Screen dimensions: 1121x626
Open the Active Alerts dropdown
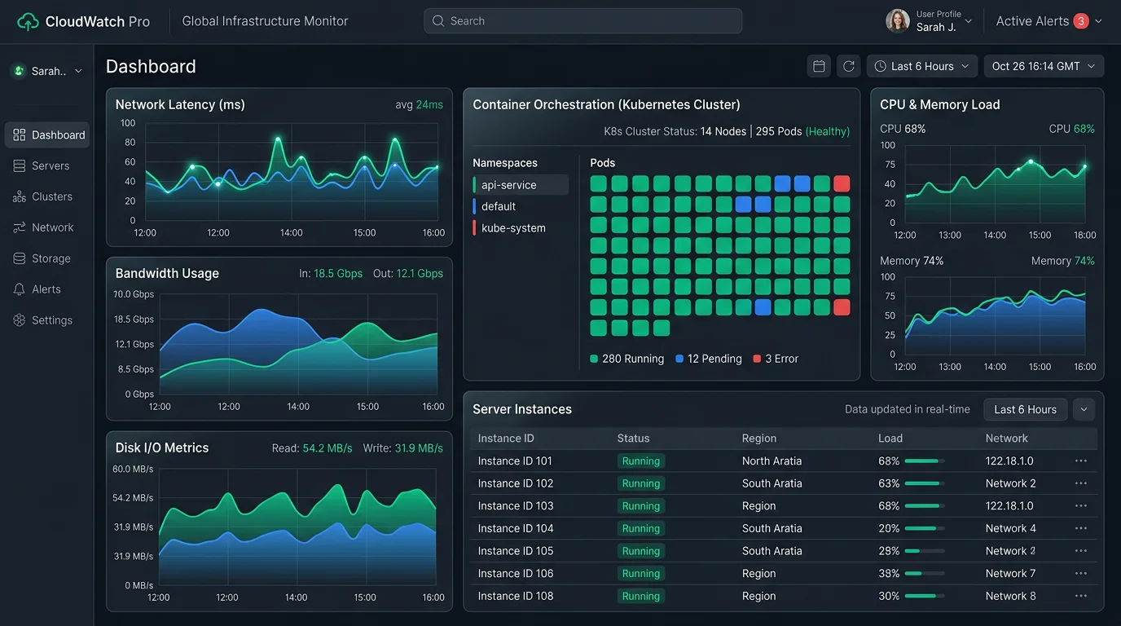tap(1048, 20)
